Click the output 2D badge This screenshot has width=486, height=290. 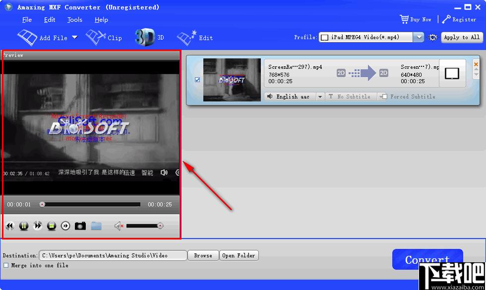click(384, 73)
